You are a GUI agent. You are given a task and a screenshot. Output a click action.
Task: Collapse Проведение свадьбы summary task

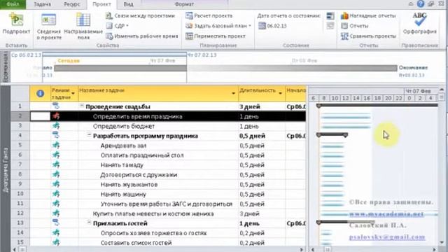click(x=82, y=106)
